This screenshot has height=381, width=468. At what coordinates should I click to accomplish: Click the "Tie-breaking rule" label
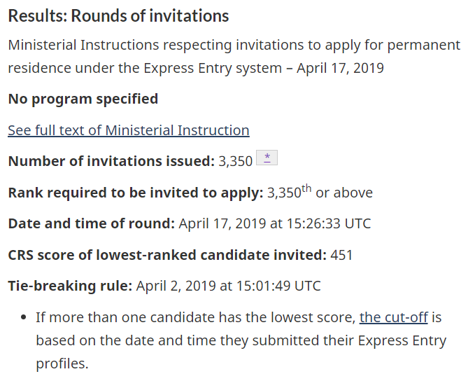pos(69,286)
